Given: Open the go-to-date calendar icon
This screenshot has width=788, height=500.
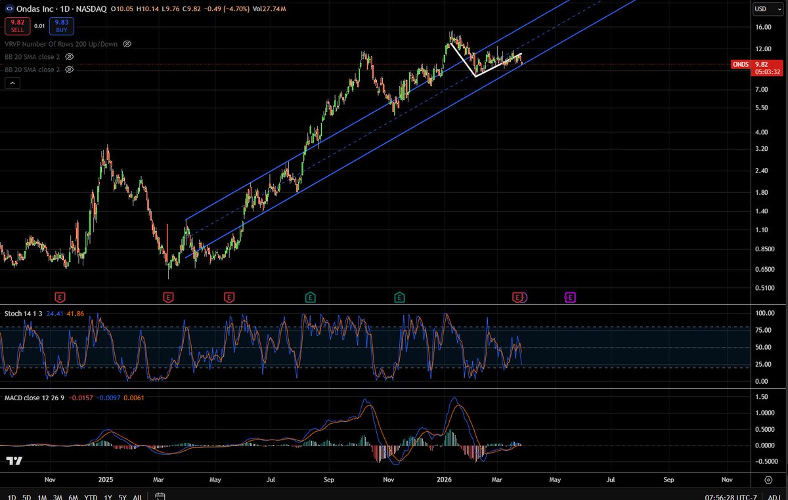Looking at the screenshot, I should 160,495.
